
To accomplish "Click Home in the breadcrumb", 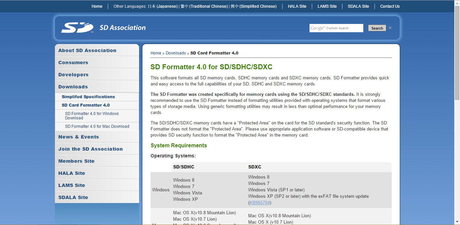I will click(x=156, y=53).
